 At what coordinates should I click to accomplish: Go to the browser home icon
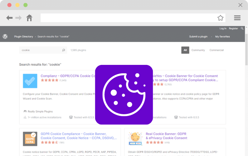[29, 18]
